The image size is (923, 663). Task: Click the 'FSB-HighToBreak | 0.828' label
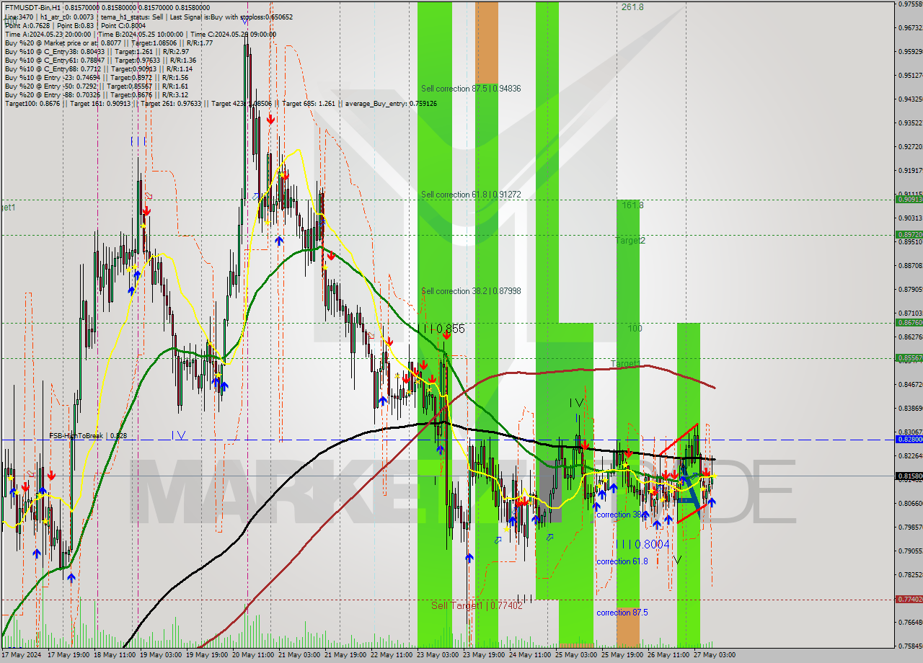(x=88, y=436)
